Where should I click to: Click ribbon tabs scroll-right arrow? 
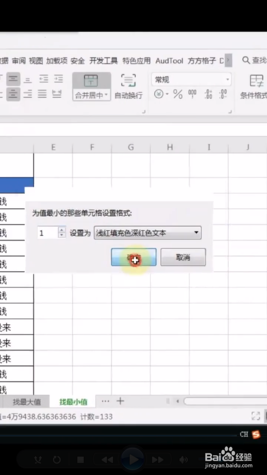(x=228, y=60)
